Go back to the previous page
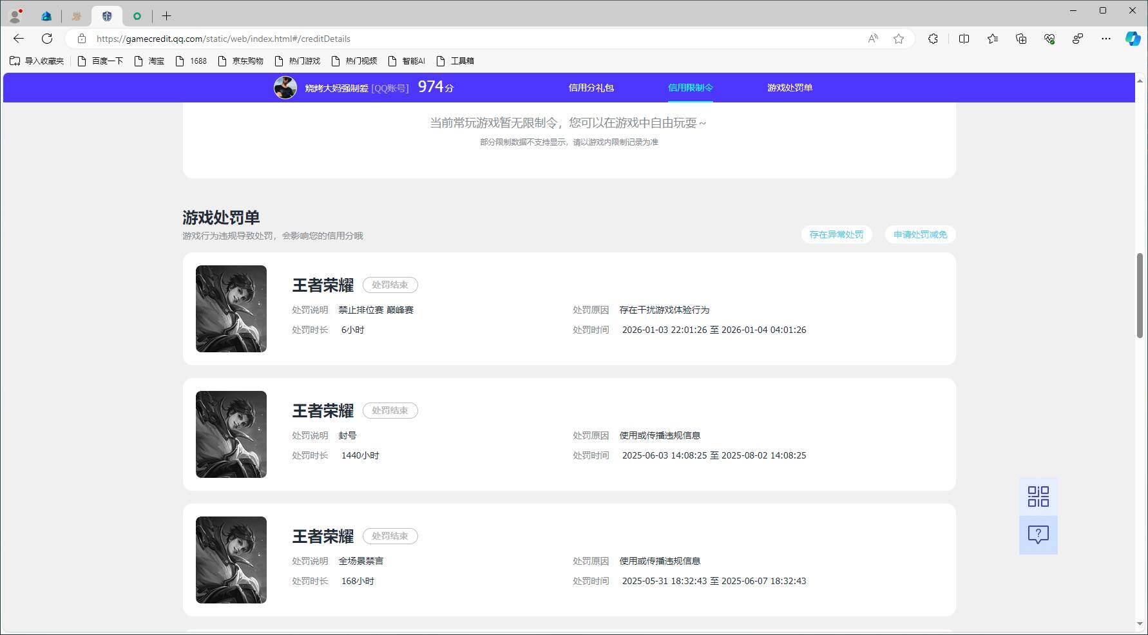 point(19,39)
